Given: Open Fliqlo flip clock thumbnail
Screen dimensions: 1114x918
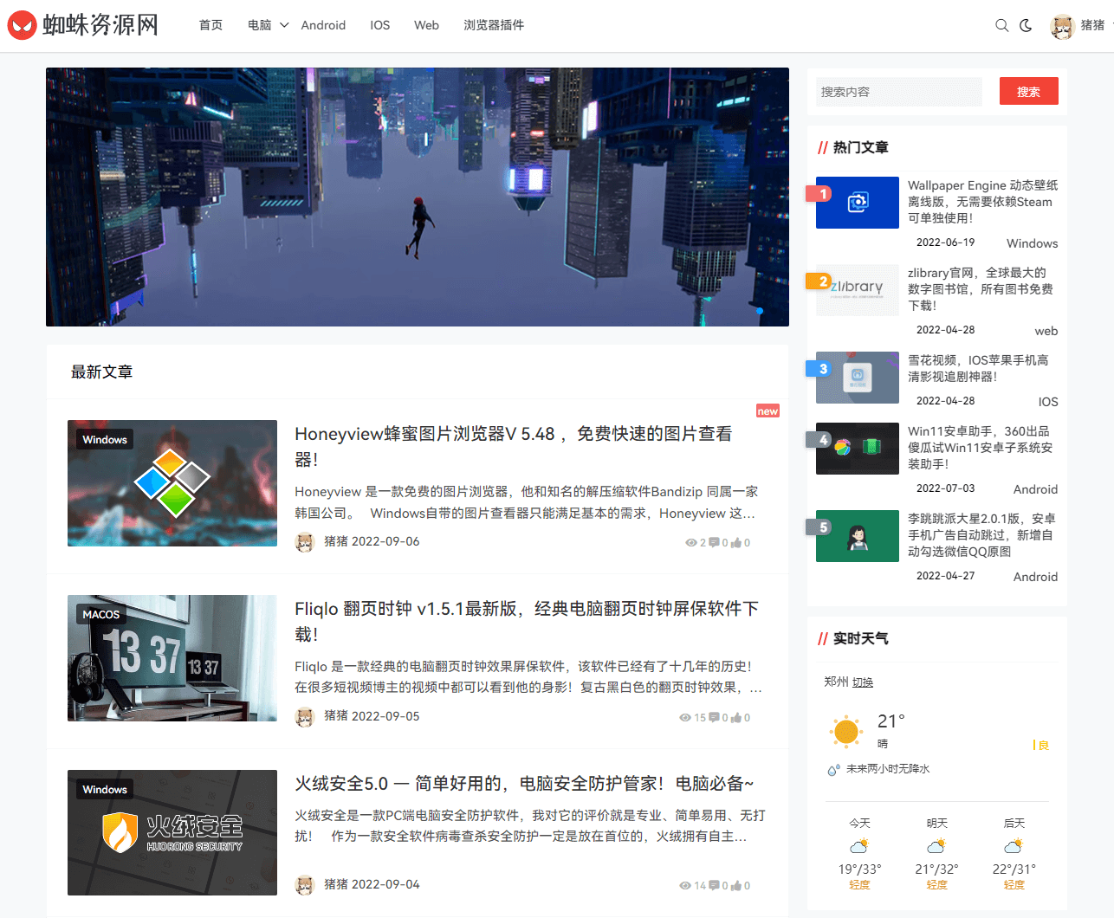Looking at the screenshot, I should [172, 658].
